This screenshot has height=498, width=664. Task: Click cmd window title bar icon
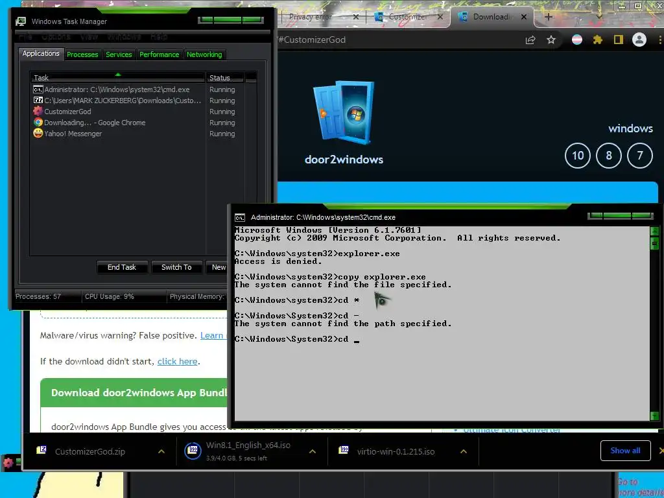pyautogui.click(x=240, y=218)
